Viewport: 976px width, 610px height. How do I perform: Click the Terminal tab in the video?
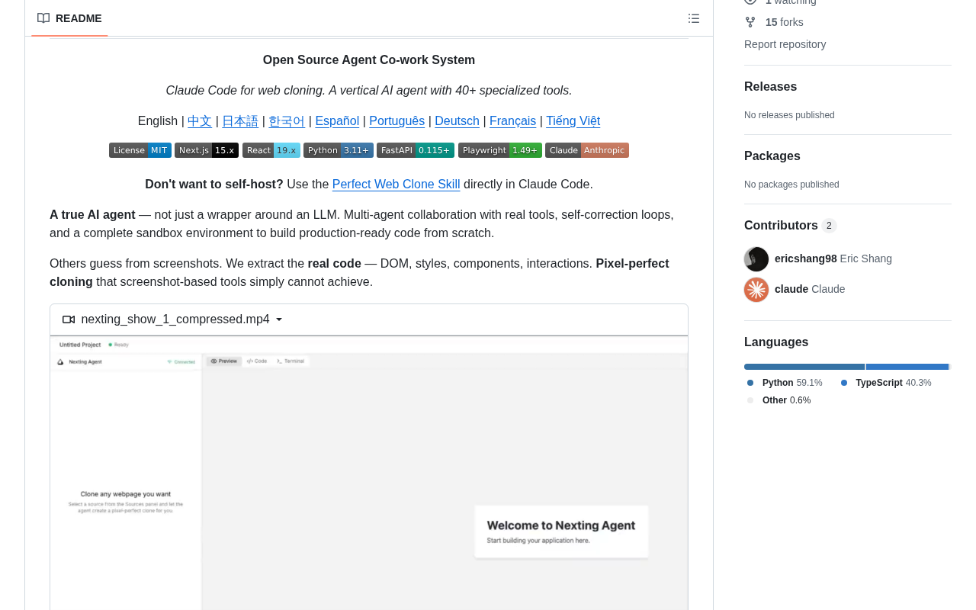pos(291,361)
